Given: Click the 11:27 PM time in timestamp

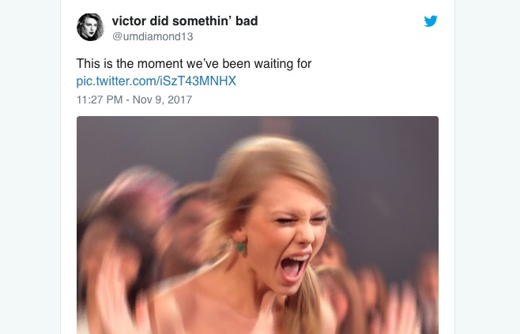Looking at the screenshot, I should (100, 99).
